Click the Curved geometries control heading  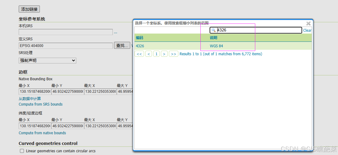click(48, 143)
